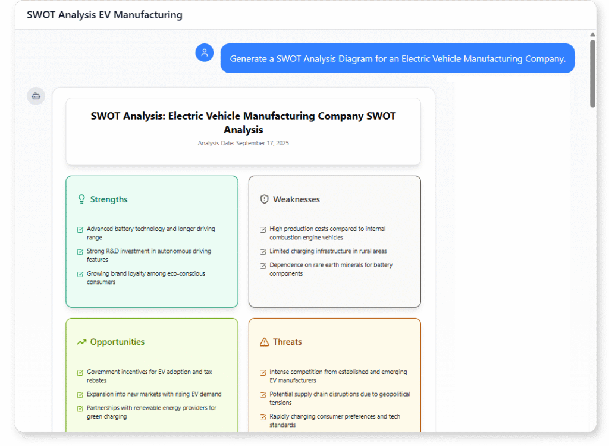The width and height of the screenshot is (609, 446).
Task: Click the robot assistant avatar icon
Action: (35, 96)
